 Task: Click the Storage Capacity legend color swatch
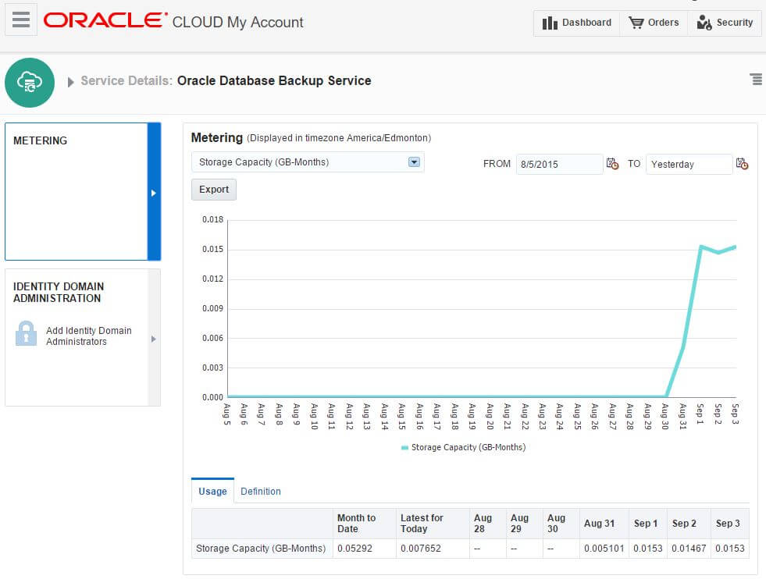(404, 448)
